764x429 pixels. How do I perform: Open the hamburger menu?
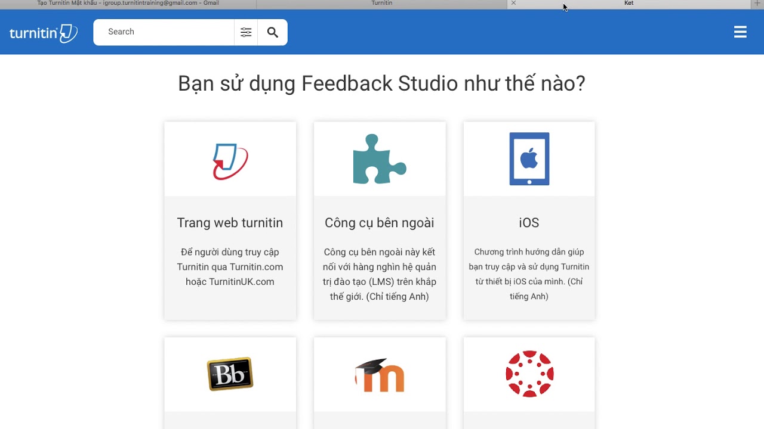[740, 32]
